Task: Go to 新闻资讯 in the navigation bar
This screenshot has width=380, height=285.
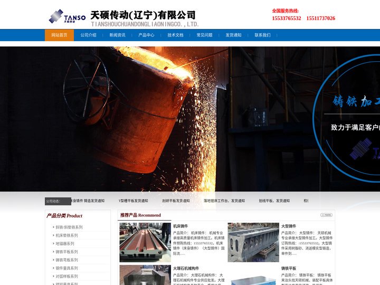Action: pyautogui.click(x=117, y=35)
